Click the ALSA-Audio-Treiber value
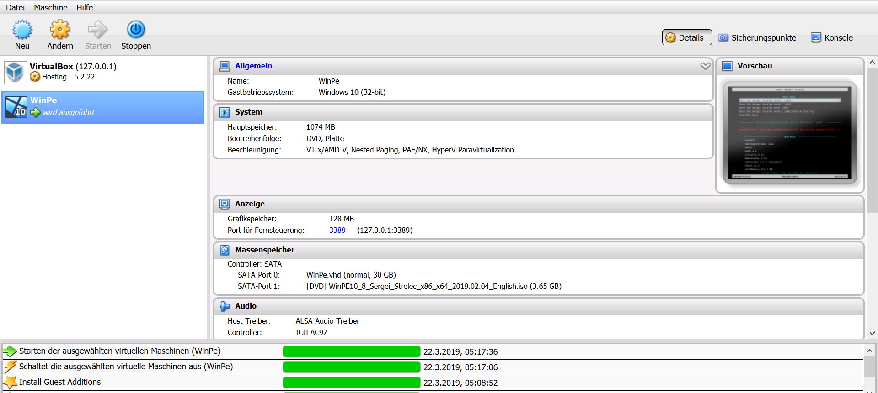 click(x=327, y=321)
